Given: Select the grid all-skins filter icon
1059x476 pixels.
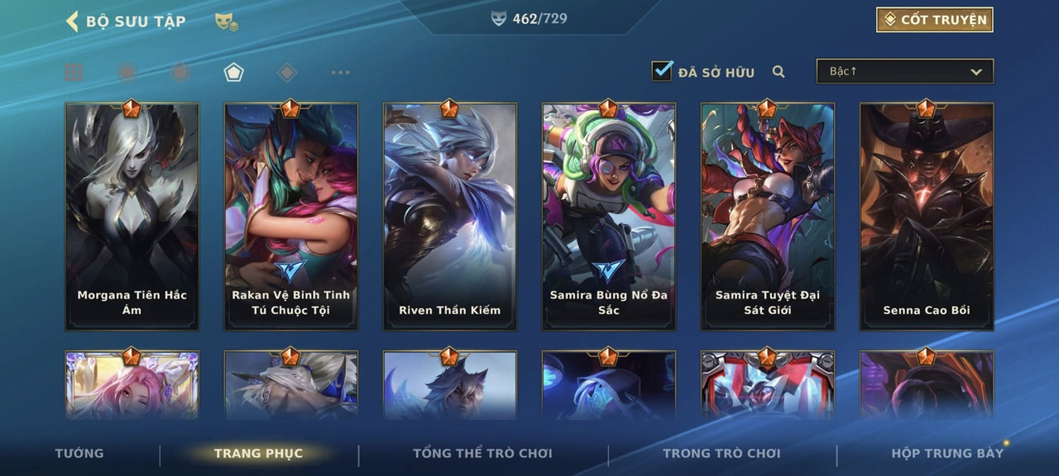Looking at the screenshot, I should click(x=74, y=73).
